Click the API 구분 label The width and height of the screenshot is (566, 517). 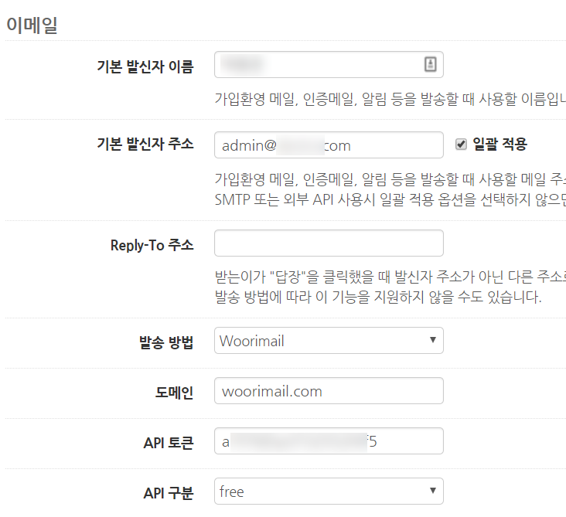click(x=169, y=493)
